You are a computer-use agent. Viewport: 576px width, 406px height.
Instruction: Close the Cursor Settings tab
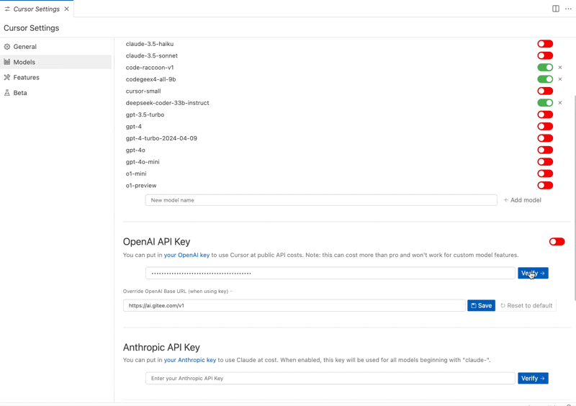click(x=66, y=9)
